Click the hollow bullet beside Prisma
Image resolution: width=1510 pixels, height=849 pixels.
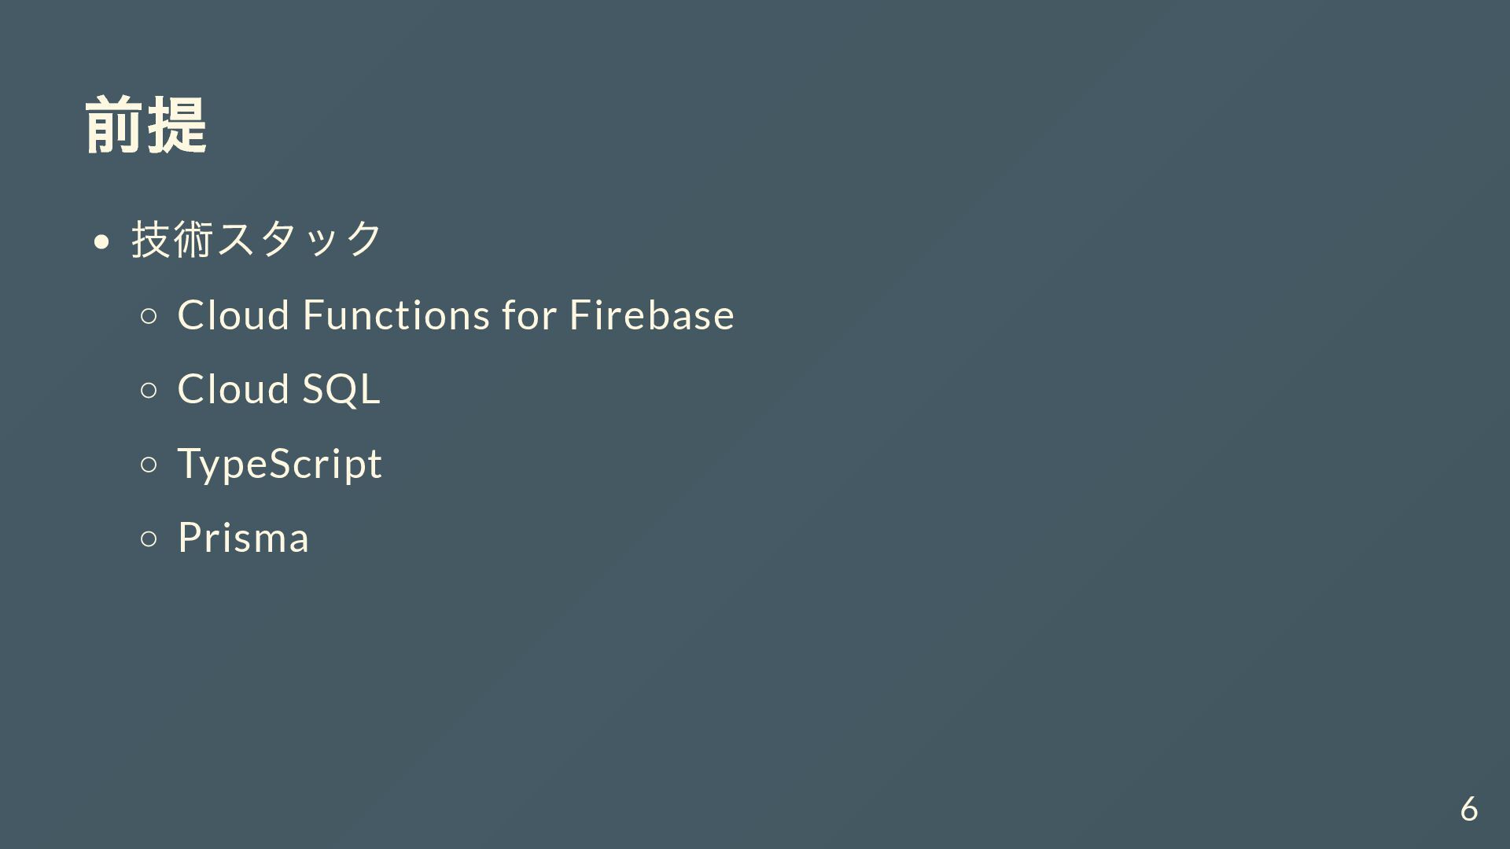point(149,538)
